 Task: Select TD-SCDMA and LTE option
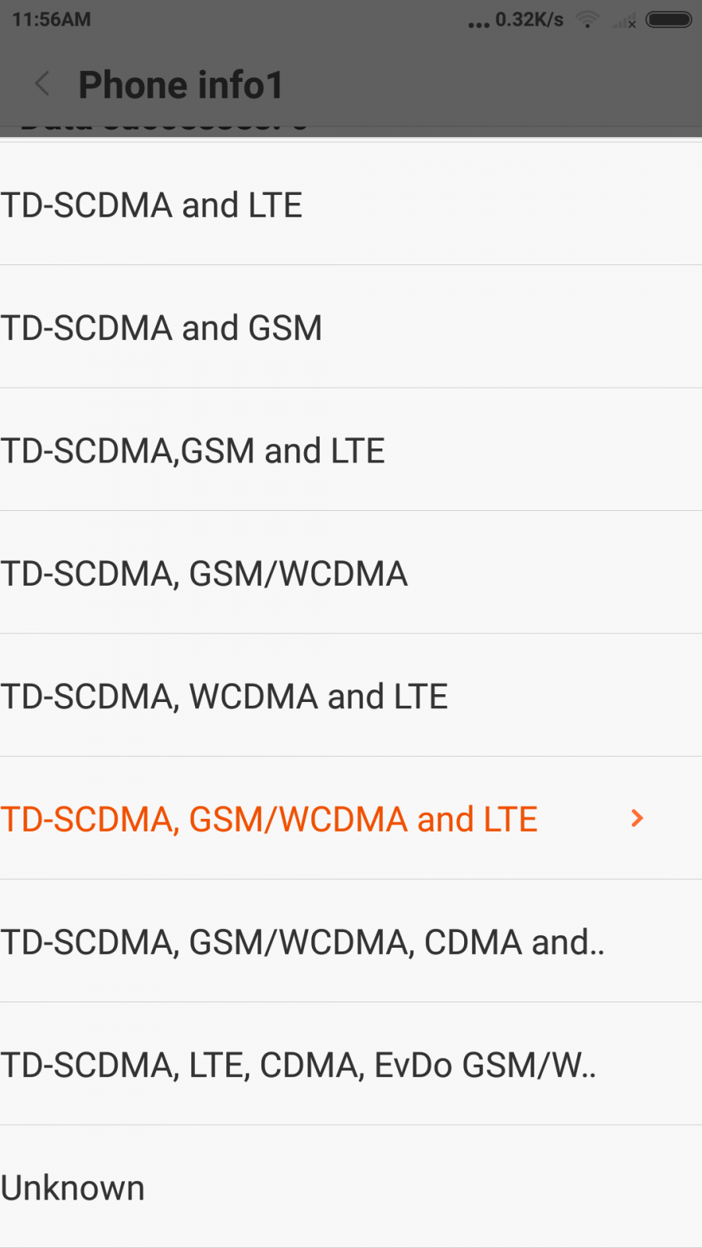point(152,205)
